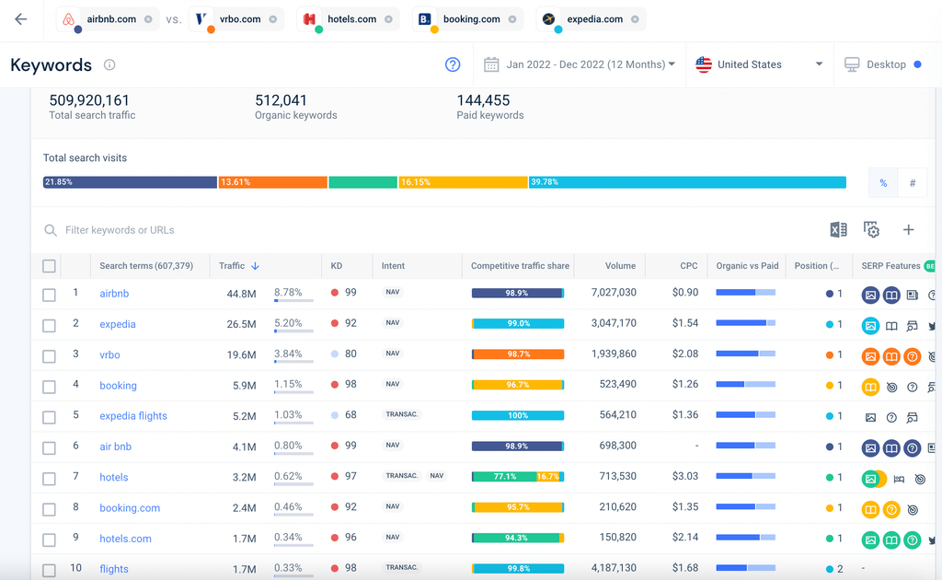Screen dimensions: 942x580
Task: Sort by the CPC column header
Action: (688, 266)
